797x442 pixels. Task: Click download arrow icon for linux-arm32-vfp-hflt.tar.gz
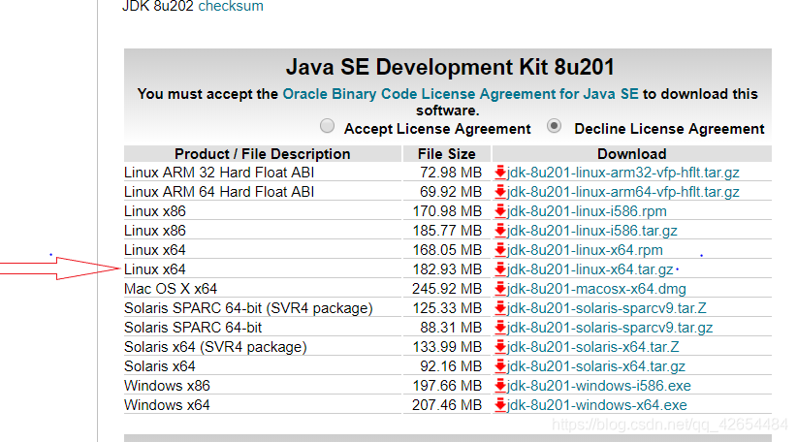point(500,173)
